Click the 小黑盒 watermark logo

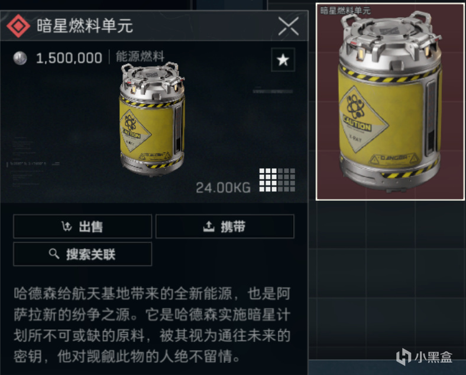coord(424,357)
